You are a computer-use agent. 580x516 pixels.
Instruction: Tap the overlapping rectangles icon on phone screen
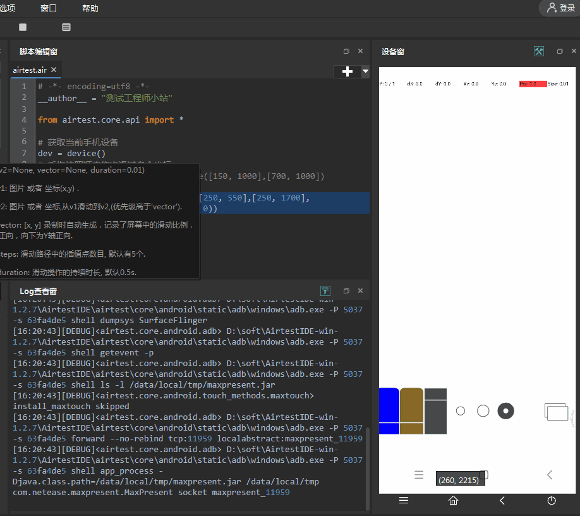point(556,412)
